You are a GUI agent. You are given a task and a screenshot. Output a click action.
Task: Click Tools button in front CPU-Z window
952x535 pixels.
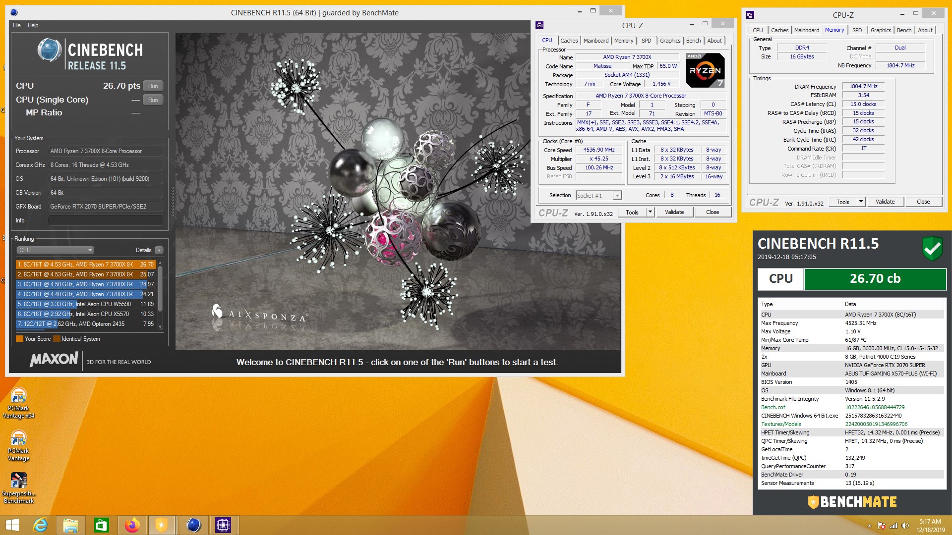point(632,212)
